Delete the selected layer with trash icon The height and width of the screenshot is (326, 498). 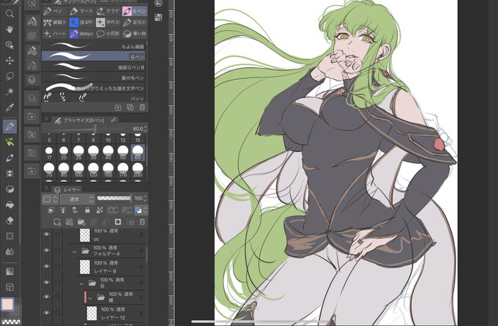142,222
